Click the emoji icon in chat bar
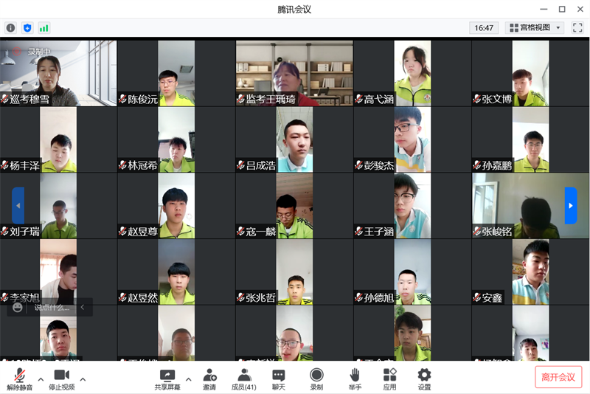Viewport: 590px width, 394px height. coord(17,308)
